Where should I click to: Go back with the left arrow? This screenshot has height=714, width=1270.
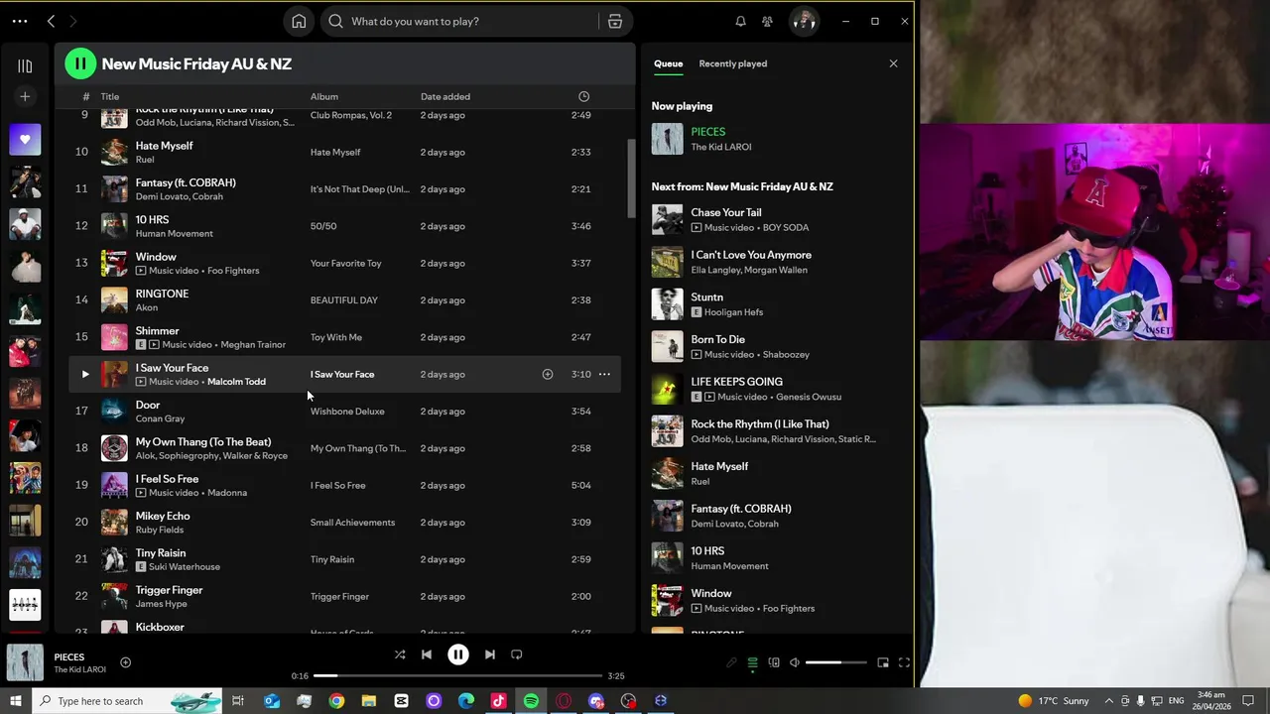[51, 21]
